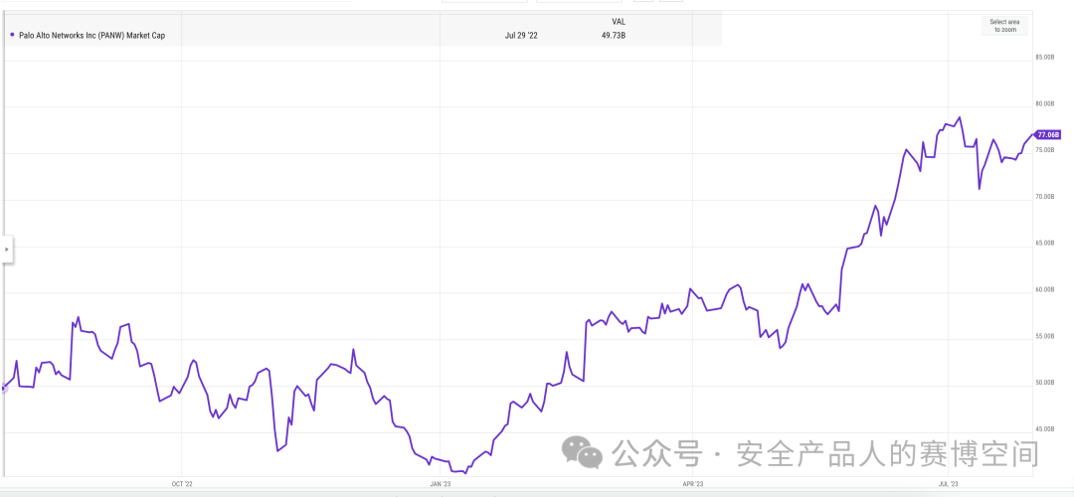
Task: Expand the left side panel arrow
Action: pyautogui.click(x=7, y=249)
